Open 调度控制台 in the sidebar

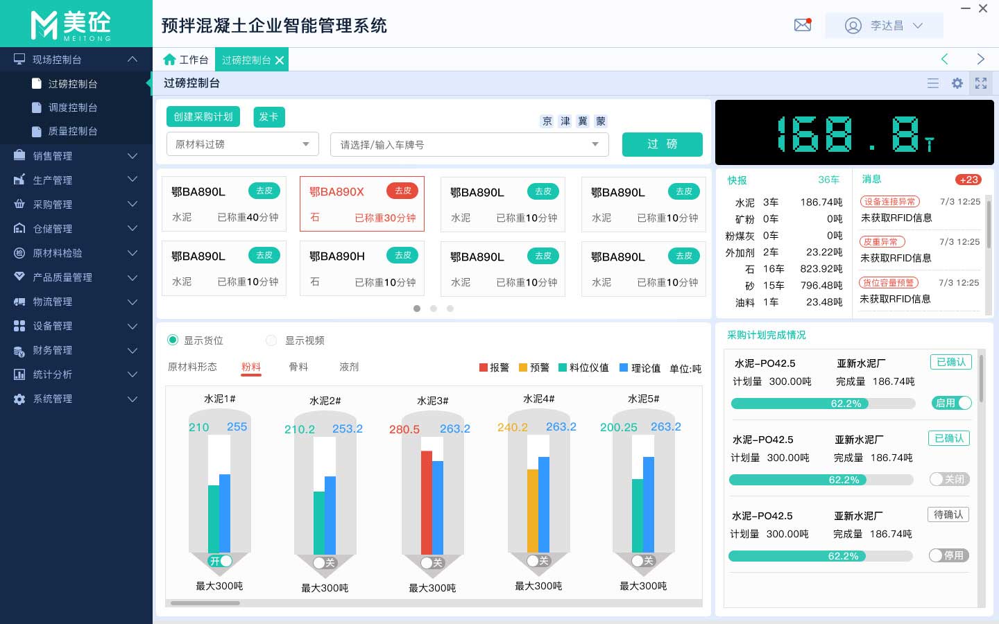[x=72, y=107]
